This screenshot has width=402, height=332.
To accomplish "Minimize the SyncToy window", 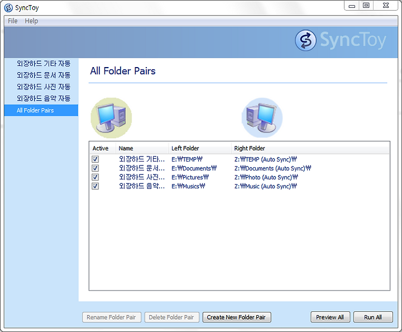I will 352,6.
